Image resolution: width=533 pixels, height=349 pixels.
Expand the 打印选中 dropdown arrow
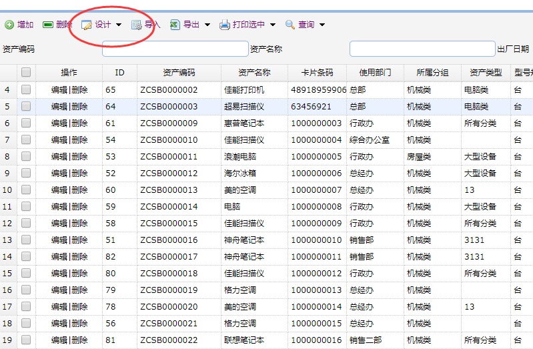(x=272, y=25)
